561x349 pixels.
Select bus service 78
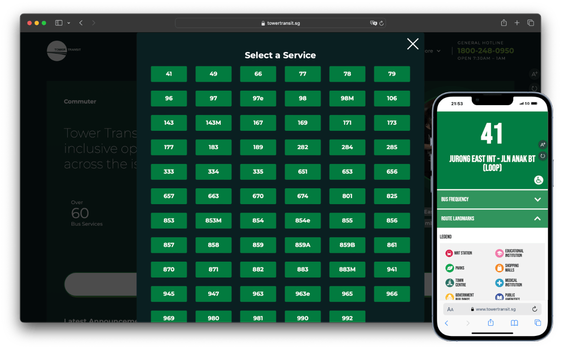click(x=347, y=74)
